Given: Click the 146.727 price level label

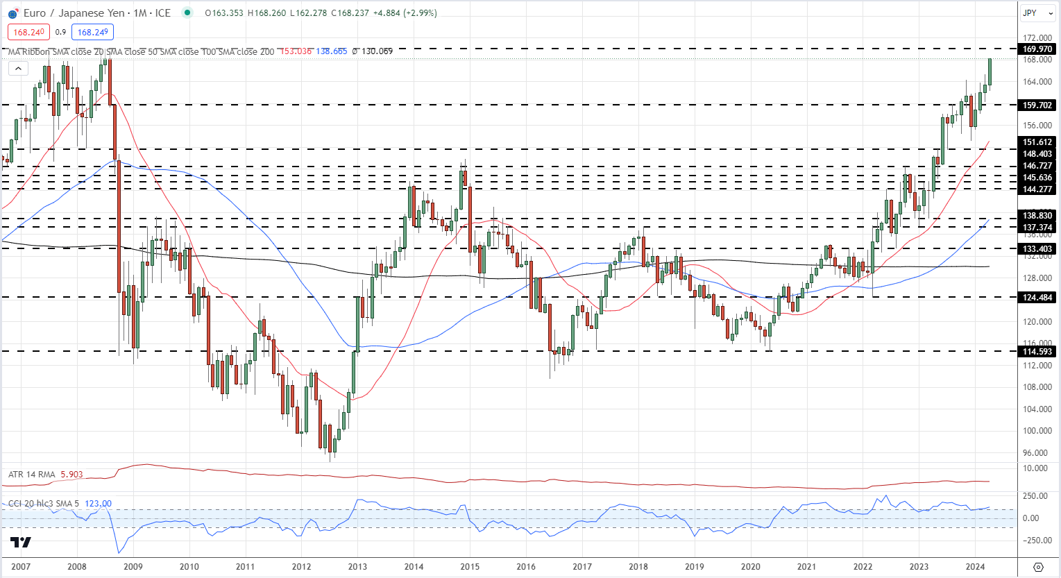Looking at the screenshot, I should coord(1037,166).
